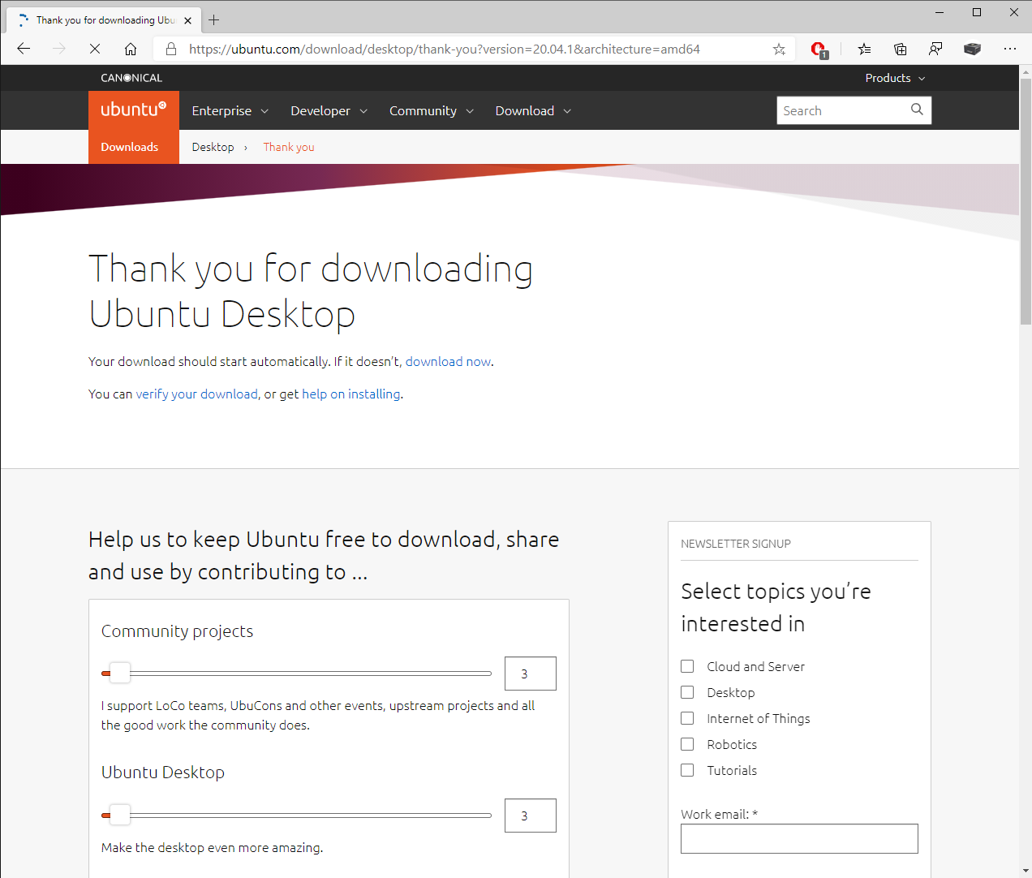Add this page to favorites star
The height and width of the screenshot is (878, 1032).
click(779, 49)
